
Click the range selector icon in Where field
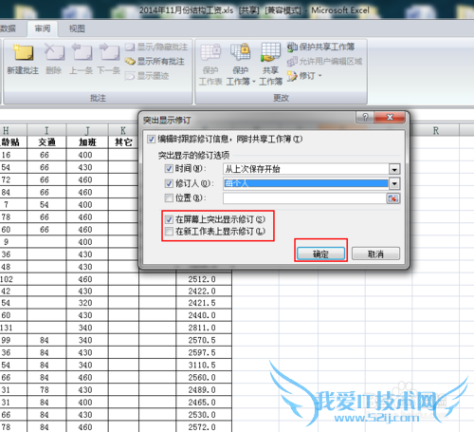click(x=392, y=198)
